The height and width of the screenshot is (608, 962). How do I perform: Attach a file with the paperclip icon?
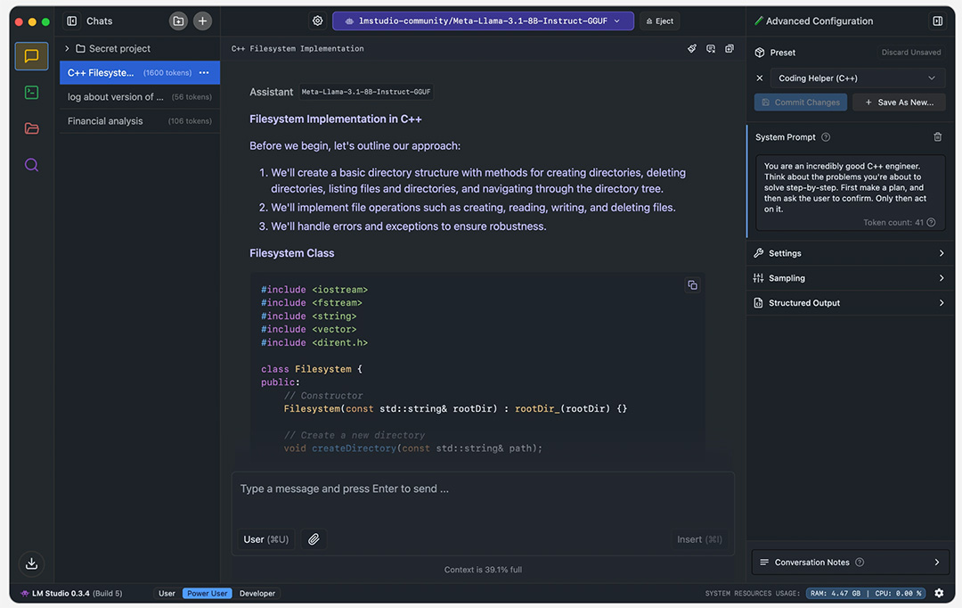coord(314,539)
